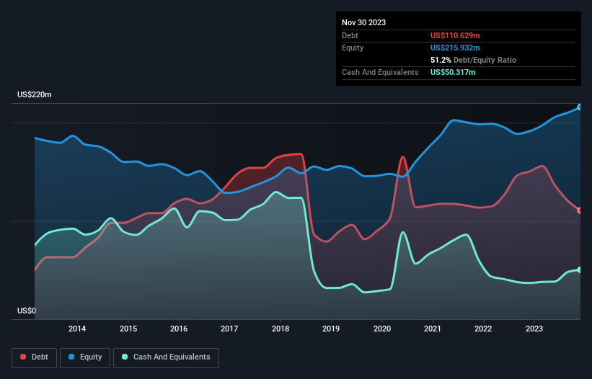Screen dimensions: 592x379
Task: Click the Nov 30 2023 tooltip date
Action: pos(363,22)
